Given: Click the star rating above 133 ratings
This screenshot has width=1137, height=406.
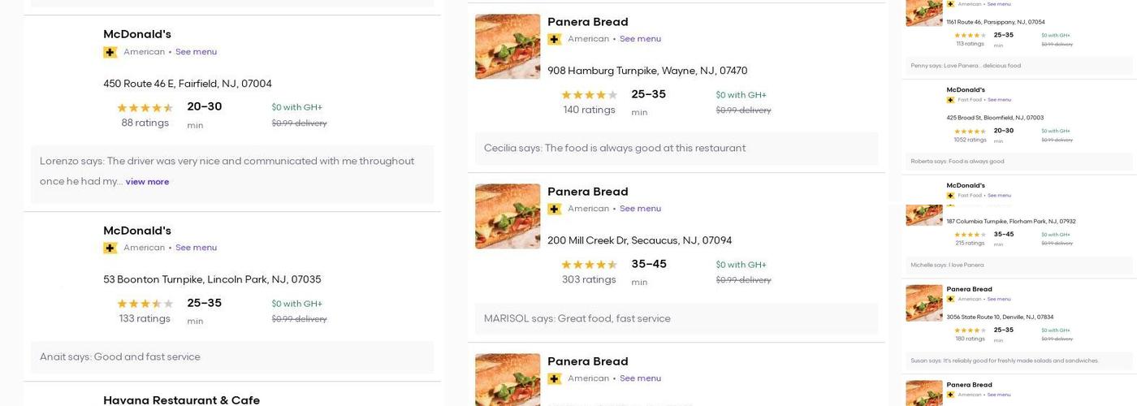Looking at the screenshot, I should click(145, 304).
